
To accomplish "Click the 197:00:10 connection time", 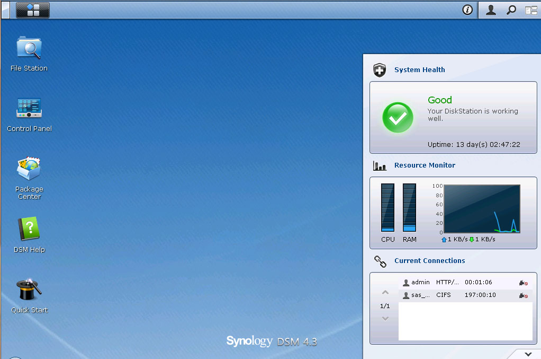I will tap(480, 295).
